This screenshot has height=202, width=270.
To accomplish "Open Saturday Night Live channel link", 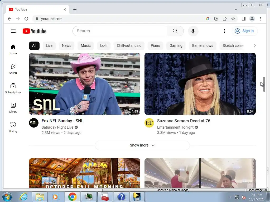I will coord(57,127).
